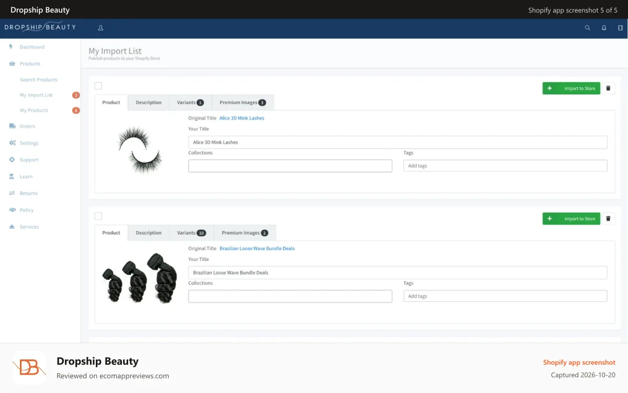Image resolution: width=628 pixels, height=393 pixels.
Task: Open the notifications bell icon
Action: (x=604, y=28)
